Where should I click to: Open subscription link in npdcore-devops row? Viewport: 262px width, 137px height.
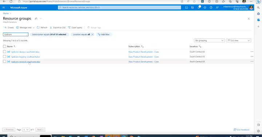(143, 52)
